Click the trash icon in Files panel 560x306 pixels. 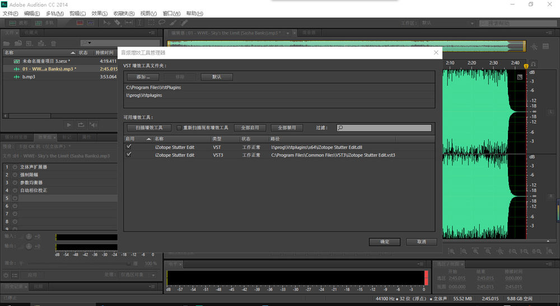coord(53,43)
